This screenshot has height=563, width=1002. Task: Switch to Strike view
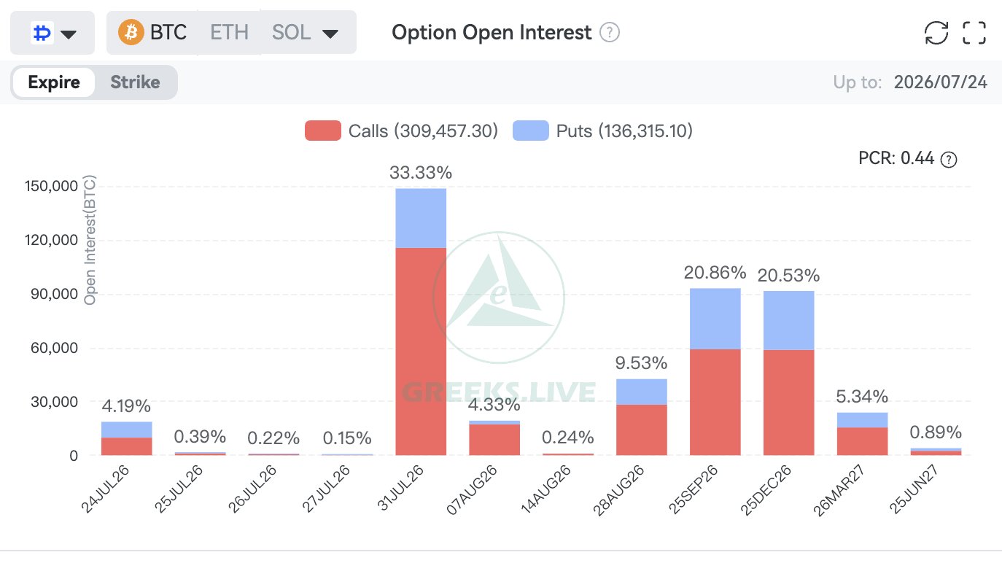click(135, 82)
